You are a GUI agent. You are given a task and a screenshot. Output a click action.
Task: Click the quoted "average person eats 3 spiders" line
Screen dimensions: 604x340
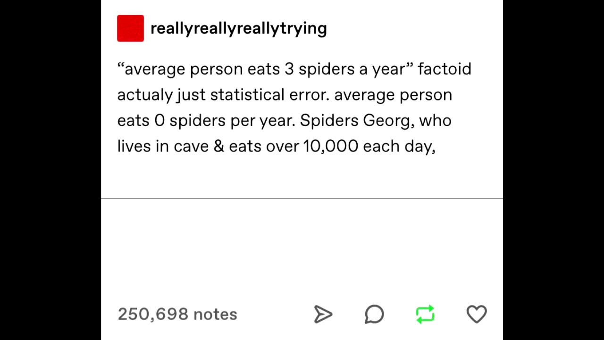pyautogui.click(x=265, y=69)
